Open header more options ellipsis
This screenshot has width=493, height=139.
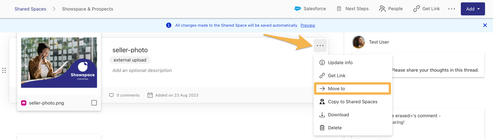(x=452, y=9)
